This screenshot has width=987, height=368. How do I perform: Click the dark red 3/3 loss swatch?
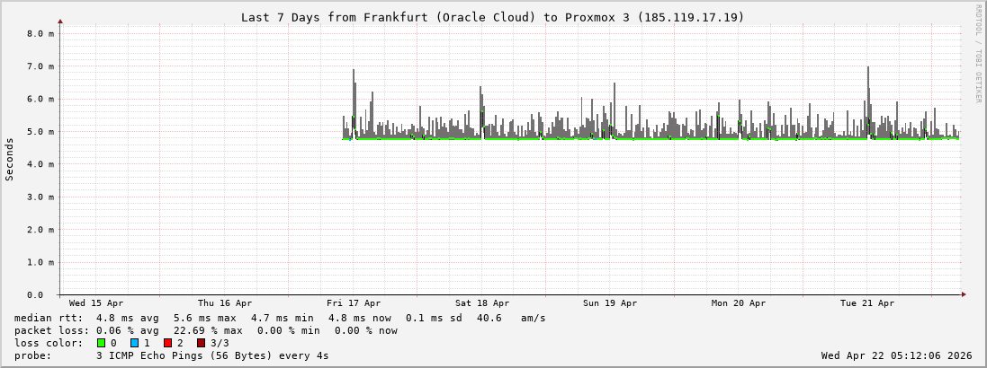(201, 343)
